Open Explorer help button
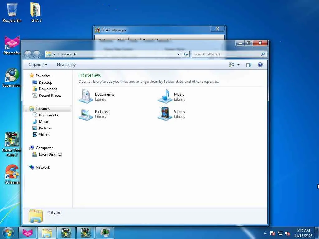 260,65
